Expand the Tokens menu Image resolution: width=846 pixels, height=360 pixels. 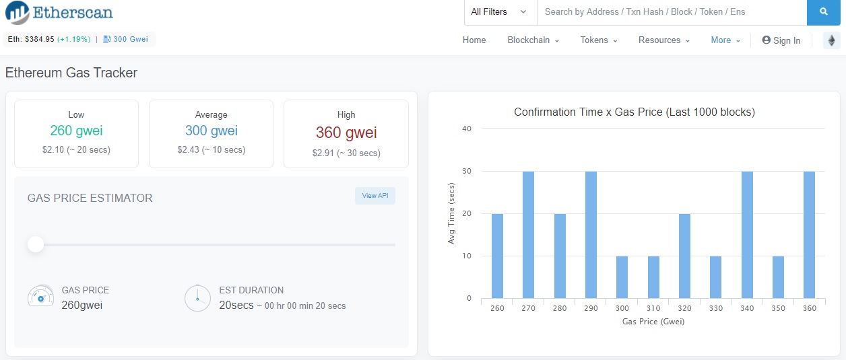(599, 40)
